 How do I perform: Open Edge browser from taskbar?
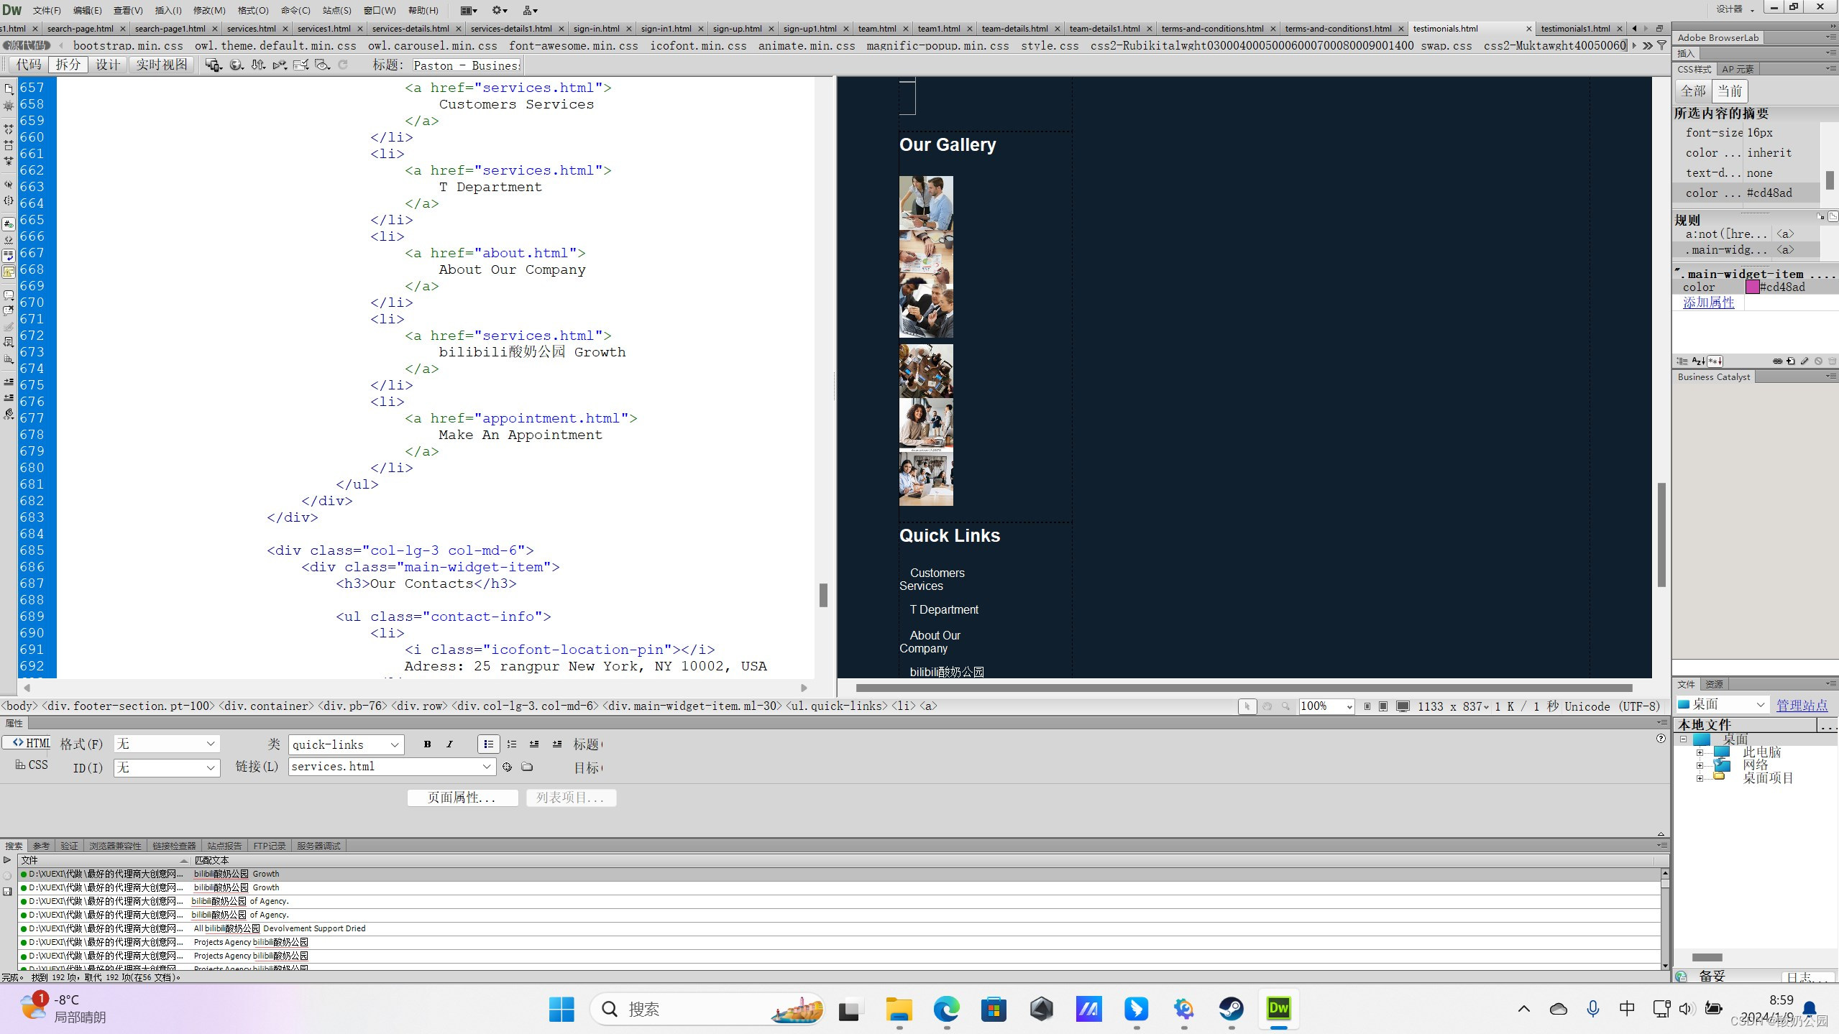(946, 1010)
